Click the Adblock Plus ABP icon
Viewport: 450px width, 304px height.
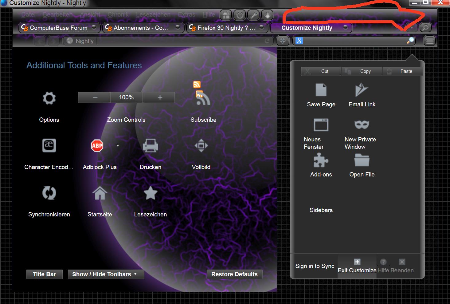click(97, 145)
